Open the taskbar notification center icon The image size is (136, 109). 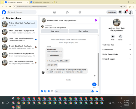point(132,103)
